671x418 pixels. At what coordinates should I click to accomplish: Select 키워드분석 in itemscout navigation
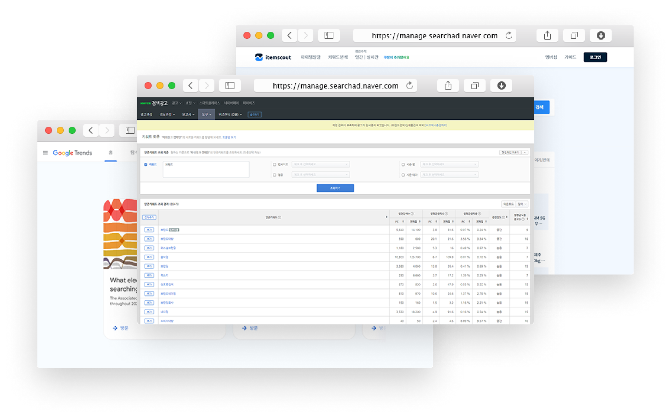337,57
